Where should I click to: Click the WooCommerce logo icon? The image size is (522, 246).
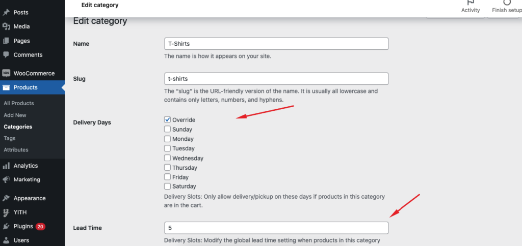click(x=6, y=73)
